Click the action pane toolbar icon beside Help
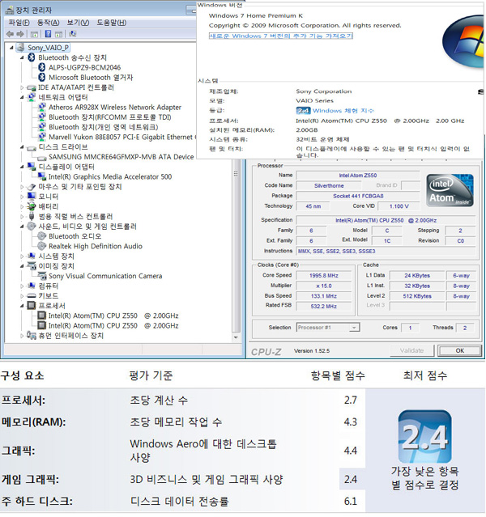 (x=58, y=34)
